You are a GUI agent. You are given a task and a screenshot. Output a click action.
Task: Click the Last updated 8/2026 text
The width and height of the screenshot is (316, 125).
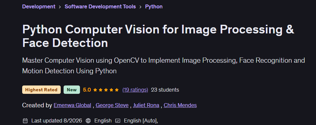(57, 121)
